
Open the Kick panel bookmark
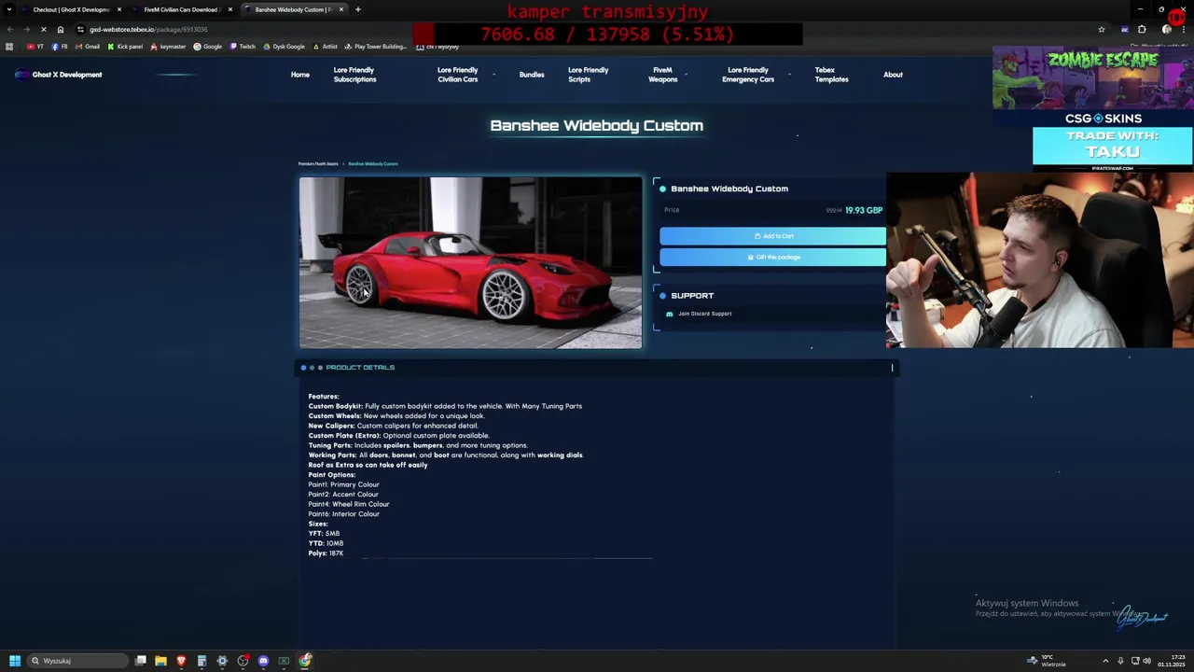[125, 47]
